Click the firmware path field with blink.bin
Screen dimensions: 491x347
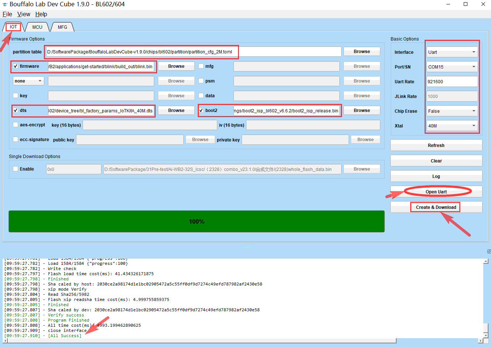[x=101, y=66]
